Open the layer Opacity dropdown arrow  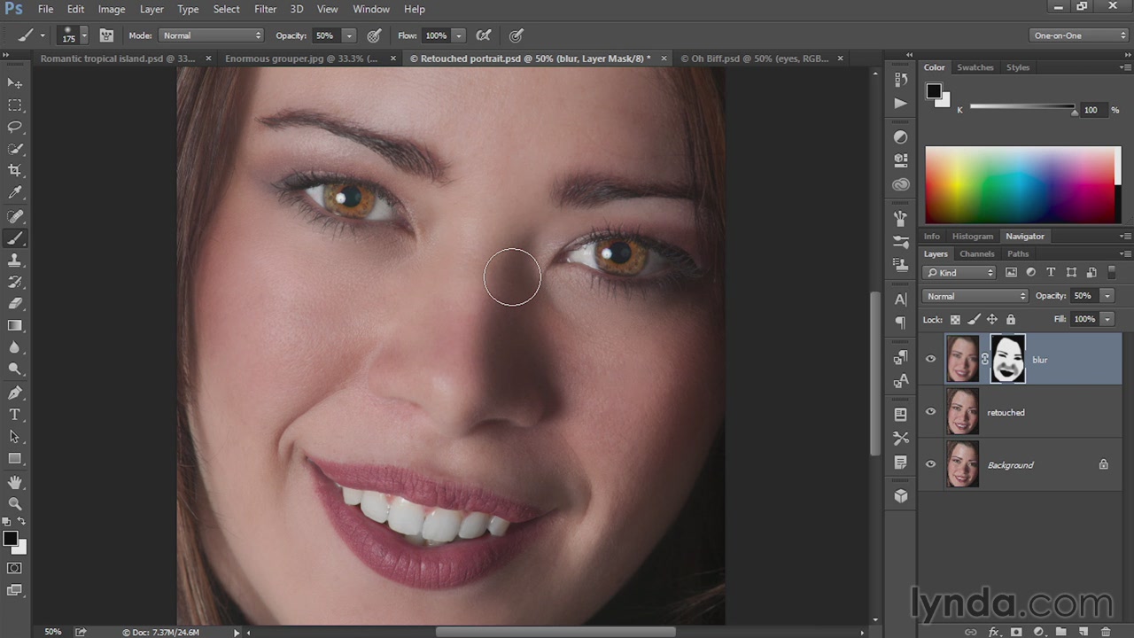coord(1107,296)
